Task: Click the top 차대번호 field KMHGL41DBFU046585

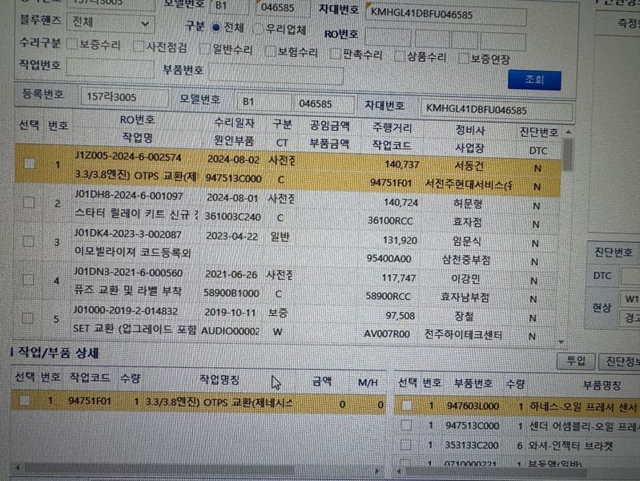Action: coord(447,15)
